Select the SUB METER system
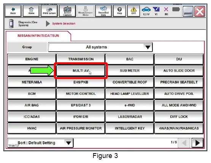Screen dimensions: 211x163 point(130,70)
